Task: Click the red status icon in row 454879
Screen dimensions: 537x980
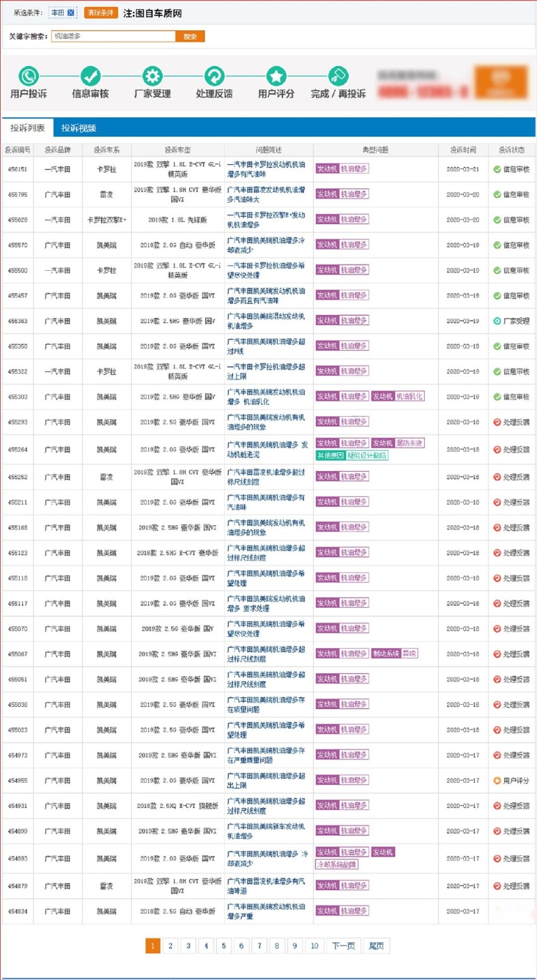Action: coord(497,886)
